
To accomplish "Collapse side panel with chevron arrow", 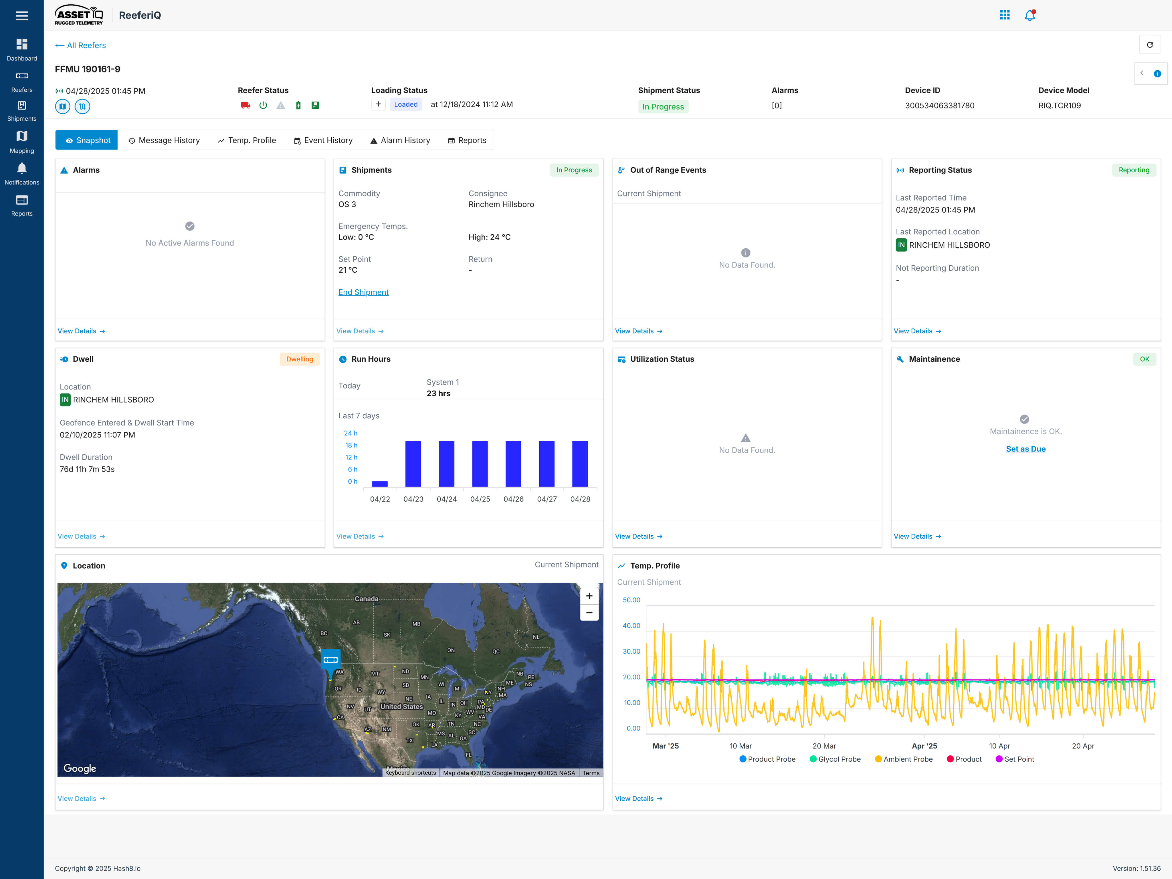I will [x=1142, y=73].
